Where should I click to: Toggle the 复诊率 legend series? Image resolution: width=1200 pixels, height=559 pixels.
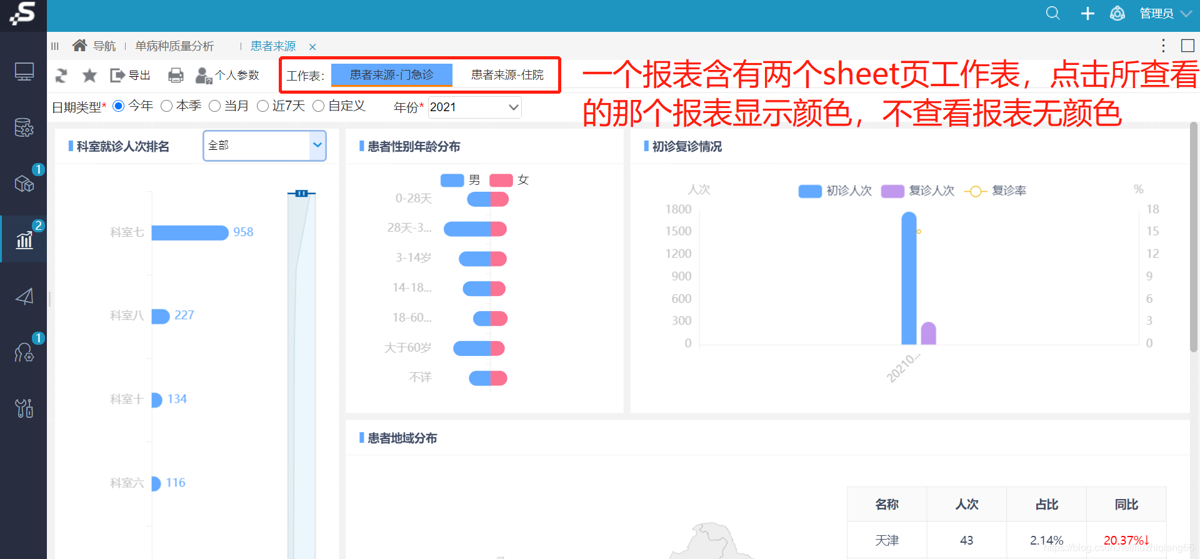coord(995,191)
